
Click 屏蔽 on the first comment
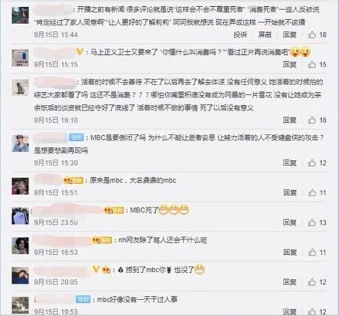[x=265, y=35]
